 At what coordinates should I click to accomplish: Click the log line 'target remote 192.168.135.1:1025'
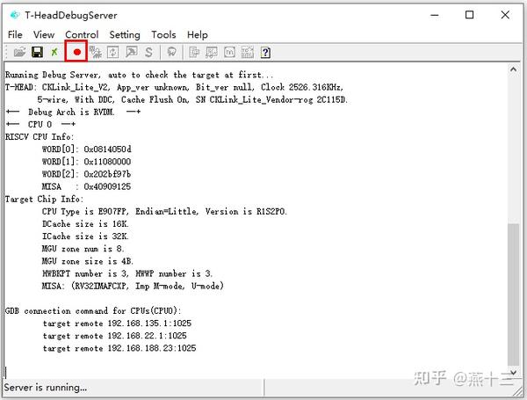(x=118, y=324)
